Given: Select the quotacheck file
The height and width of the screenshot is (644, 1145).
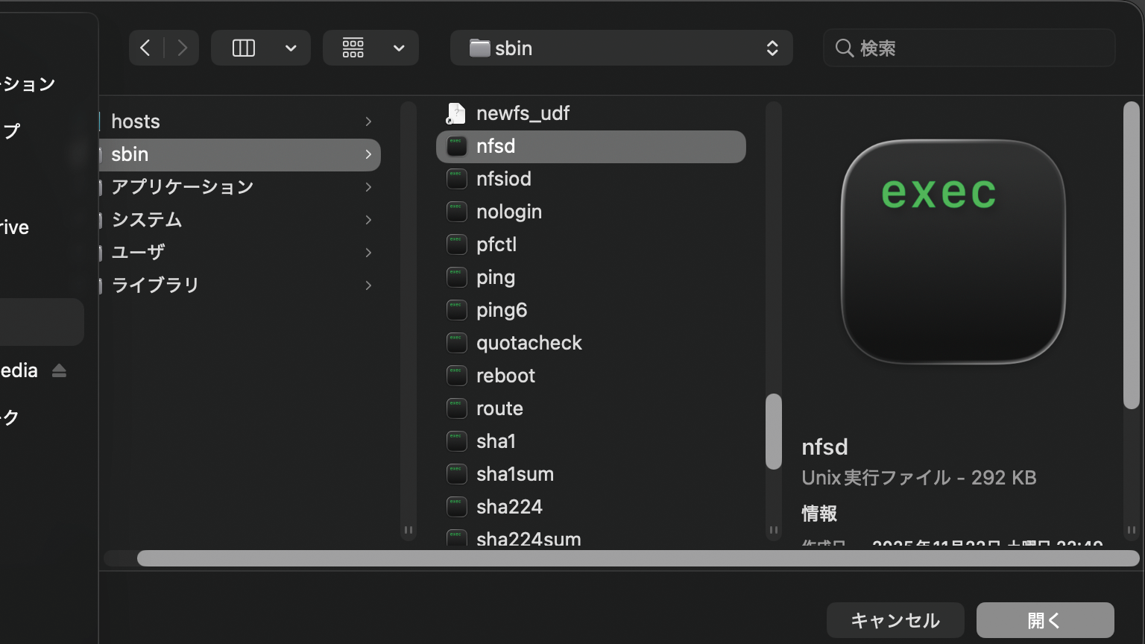Looking at the screenshot, I should coord(529,343).
